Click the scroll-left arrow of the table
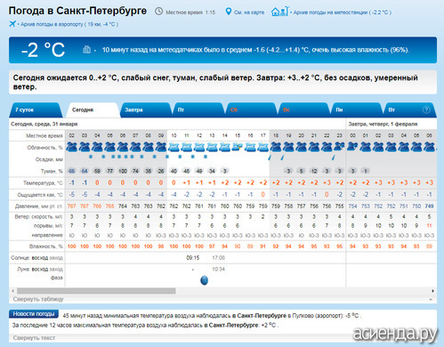The width and height of the screenshot is (444, 347). [12, 291]
